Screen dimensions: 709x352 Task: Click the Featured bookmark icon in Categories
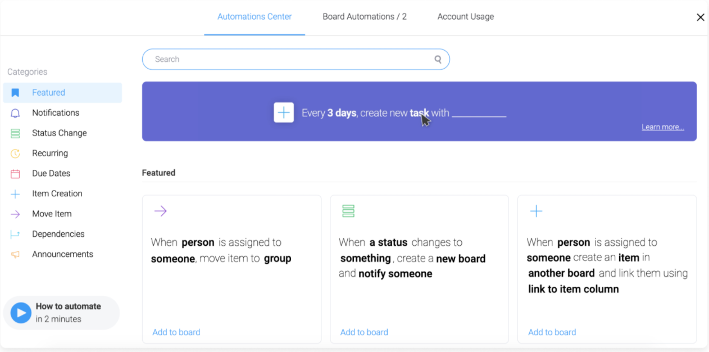click(x=15, y=93)
